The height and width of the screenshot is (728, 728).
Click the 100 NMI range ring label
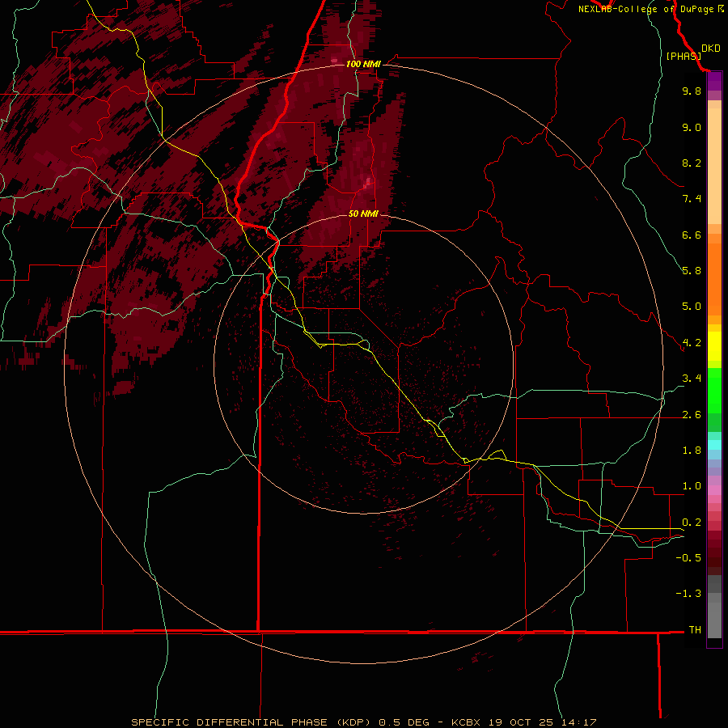pos(363,64)
